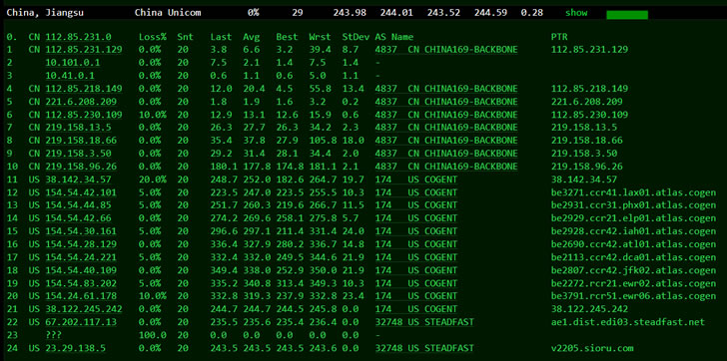Click the 'show' link for China Unicom
The height and width of the screenshot is (361, 727).
(x=576, y=13)
